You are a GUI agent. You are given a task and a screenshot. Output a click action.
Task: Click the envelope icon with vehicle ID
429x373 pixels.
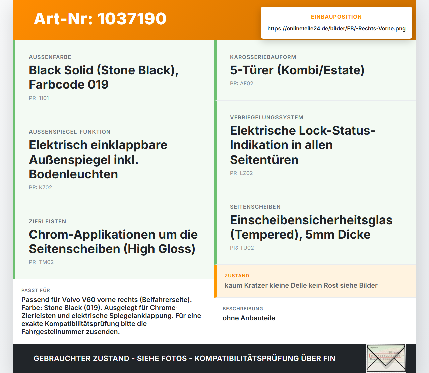coord(386,358)
